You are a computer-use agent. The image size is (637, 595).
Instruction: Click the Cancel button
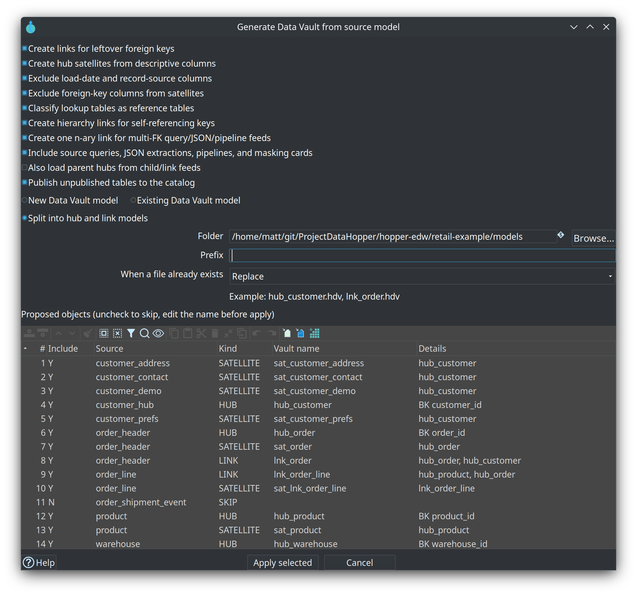tap(360, 563)
